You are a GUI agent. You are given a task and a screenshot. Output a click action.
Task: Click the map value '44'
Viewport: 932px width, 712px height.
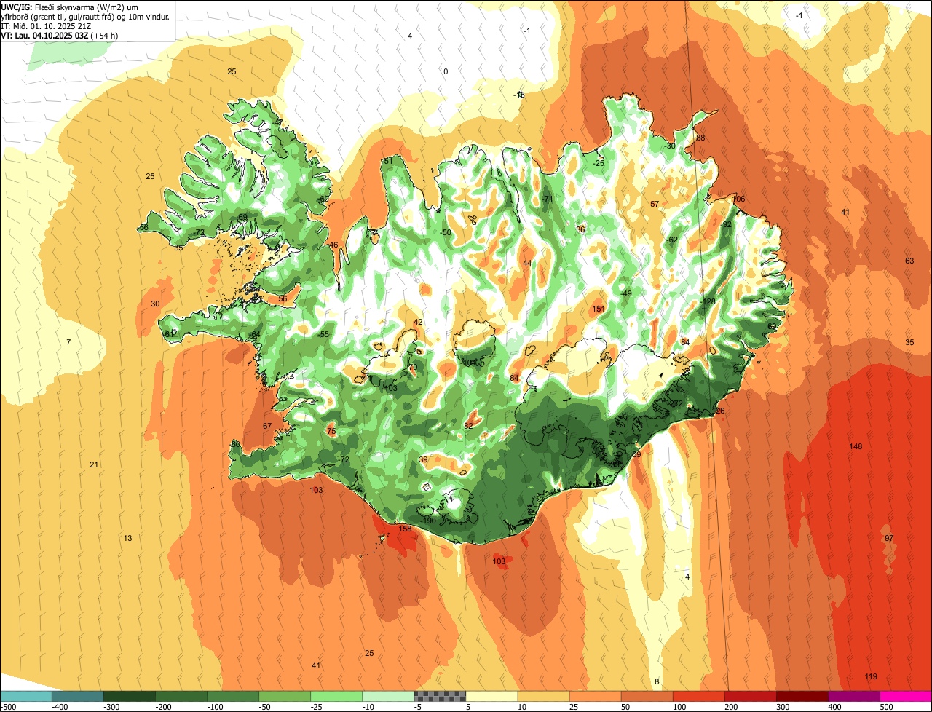(x=527, y=263)
